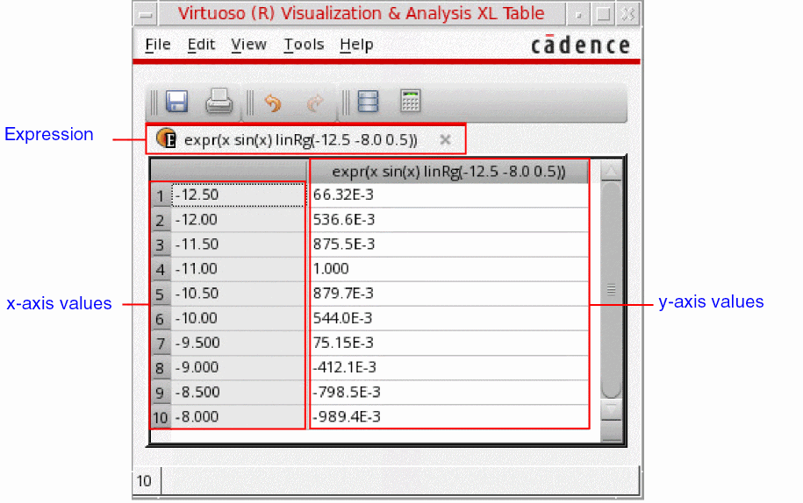Click the database table icon

[x=368, y=102]
